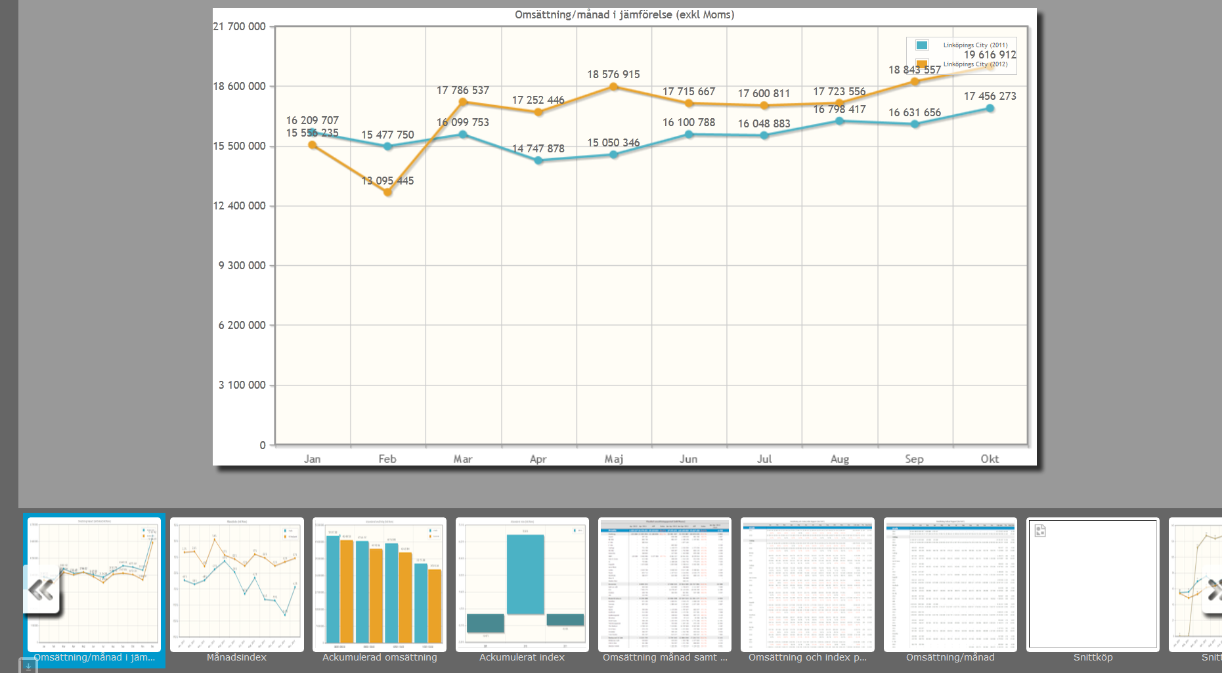Click the 21 700 000 y-axis label

tap(240, 26)
